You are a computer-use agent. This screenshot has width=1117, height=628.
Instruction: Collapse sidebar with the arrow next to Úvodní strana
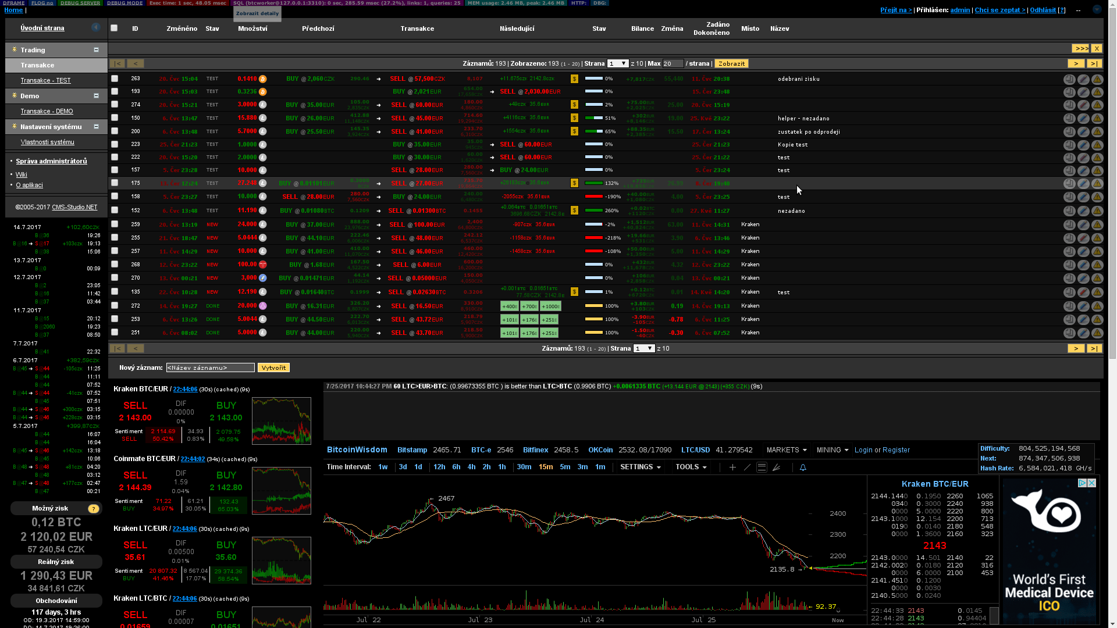click(x=96, y=27)
